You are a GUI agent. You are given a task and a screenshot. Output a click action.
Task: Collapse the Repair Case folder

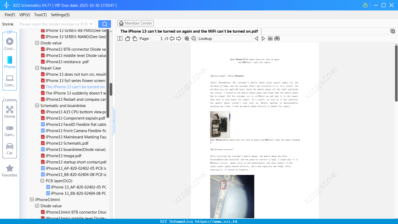pyautogui.click(x=37, y=68)
